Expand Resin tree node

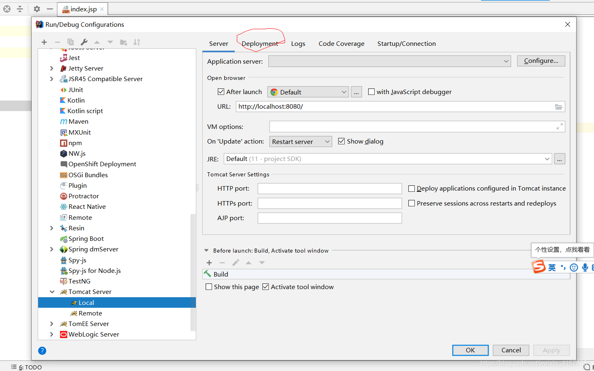pos(51,228)
